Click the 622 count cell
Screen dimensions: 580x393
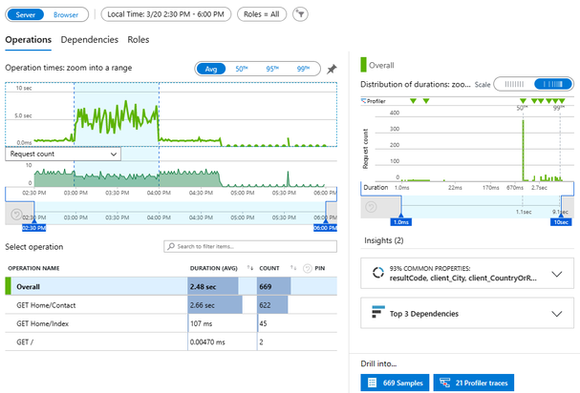273,305
